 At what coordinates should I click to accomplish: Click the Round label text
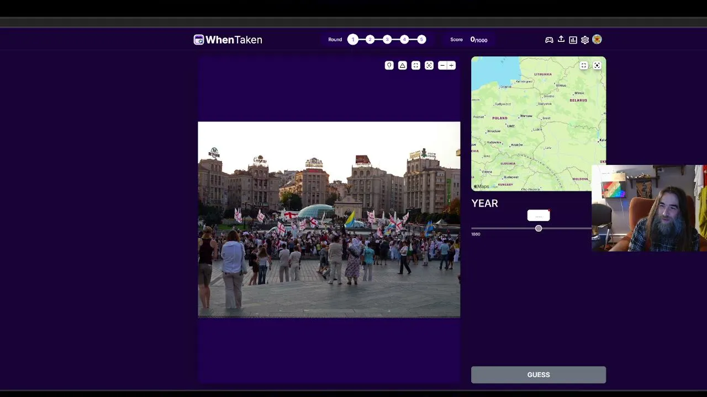(x=335, y=40)
